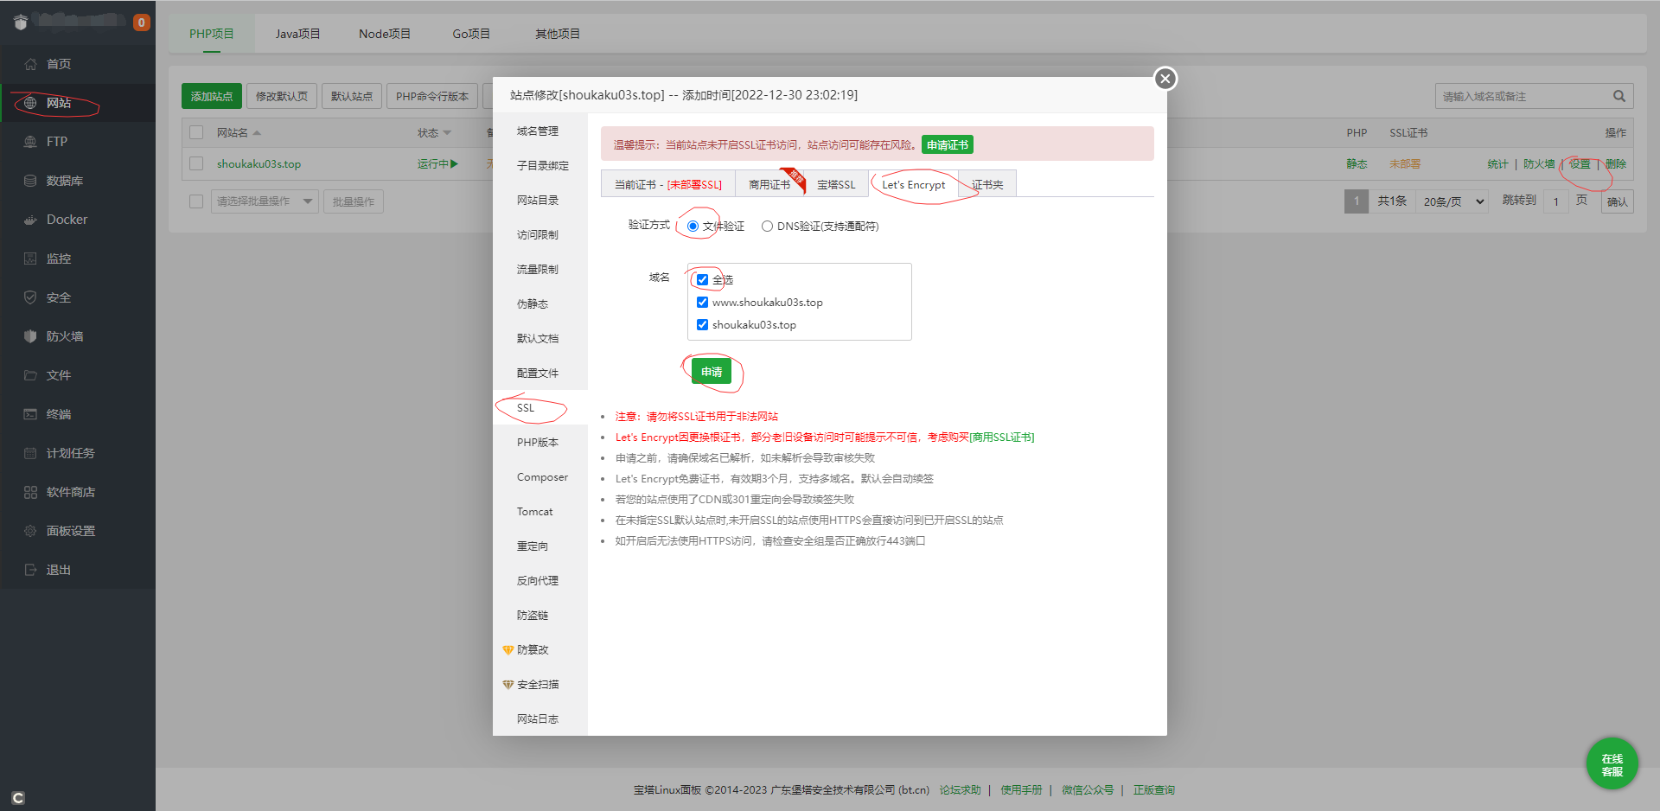The width and height of the screenshot is (1660, 811).
Task: Open the 监控 monitoring panel
Action: (59, 258)
